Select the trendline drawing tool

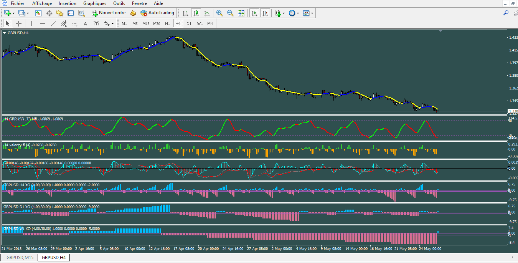tap(53, 24)
